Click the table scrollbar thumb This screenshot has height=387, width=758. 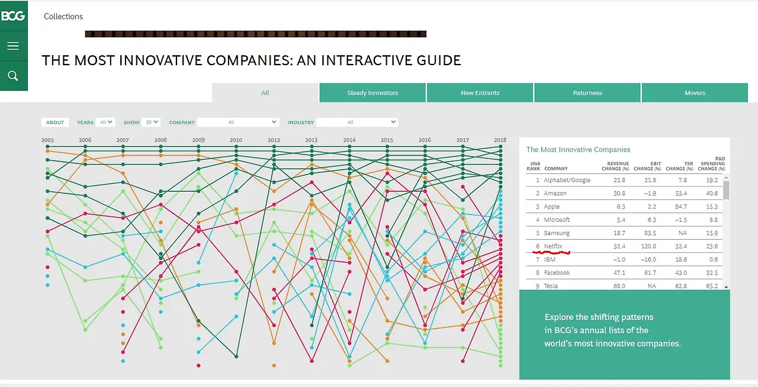(x=726, y=189)
